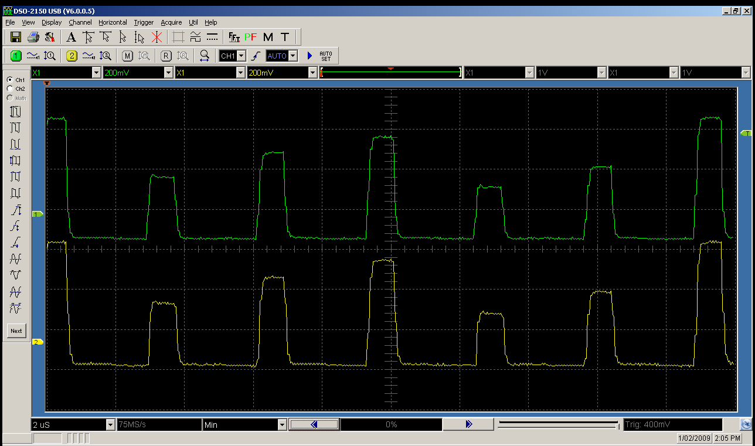Click the CH1 volts zoom magnifier icon

coord(50,56)
